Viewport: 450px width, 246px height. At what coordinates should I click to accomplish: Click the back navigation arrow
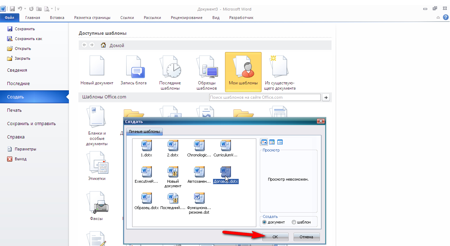(84, 45)
